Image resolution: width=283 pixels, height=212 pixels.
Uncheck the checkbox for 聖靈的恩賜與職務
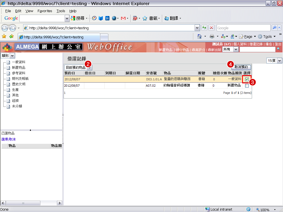247,79
